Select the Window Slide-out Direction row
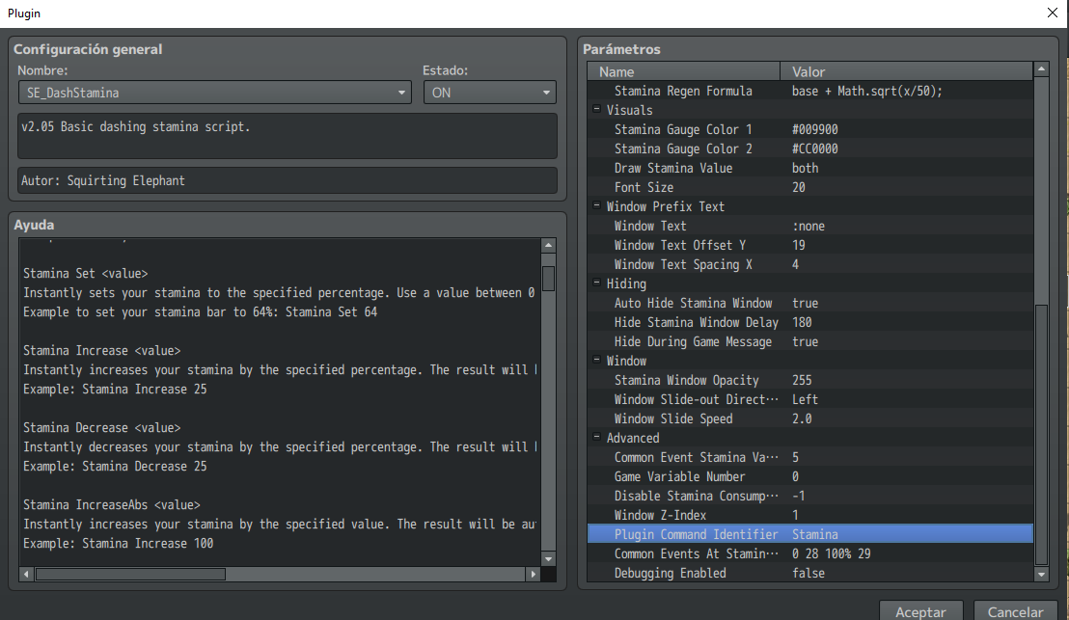 click(x=809, y=399)
